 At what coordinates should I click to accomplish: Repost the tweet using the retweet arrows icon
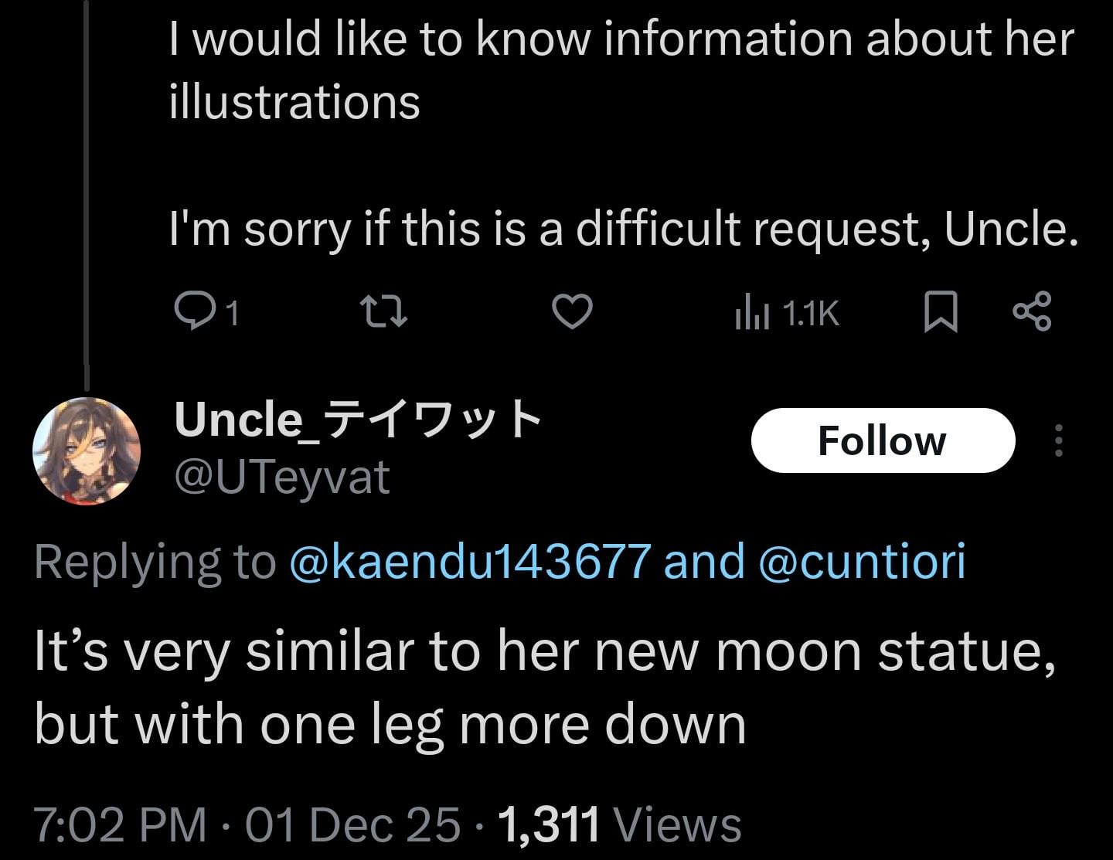pos(384,311)
